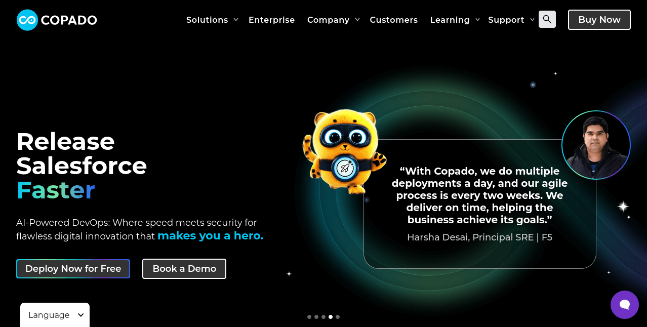This screenshot has height=327, width=647.
Task: Click the yellow leopard mascot
Action: [344, 150]
